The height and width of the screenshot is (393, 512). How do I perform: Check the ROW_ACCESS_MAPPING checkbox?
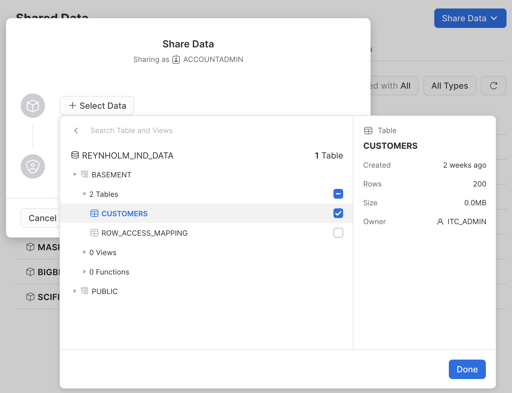(338, 233)
